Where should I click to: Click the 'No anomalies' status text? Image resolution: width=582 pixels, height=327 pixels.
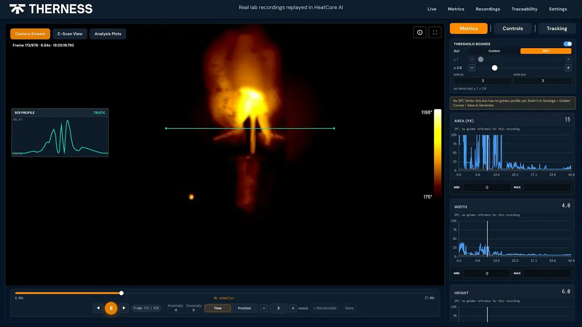(x=224, y=298)
